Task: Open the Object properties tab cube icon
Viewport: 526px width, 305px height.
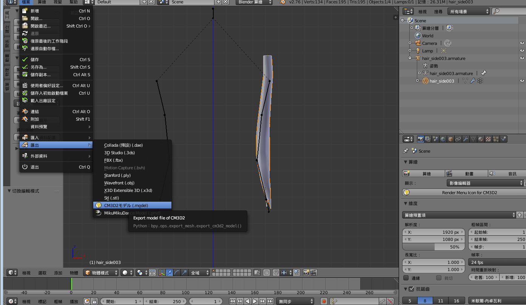Action: (x=450, y=139)
